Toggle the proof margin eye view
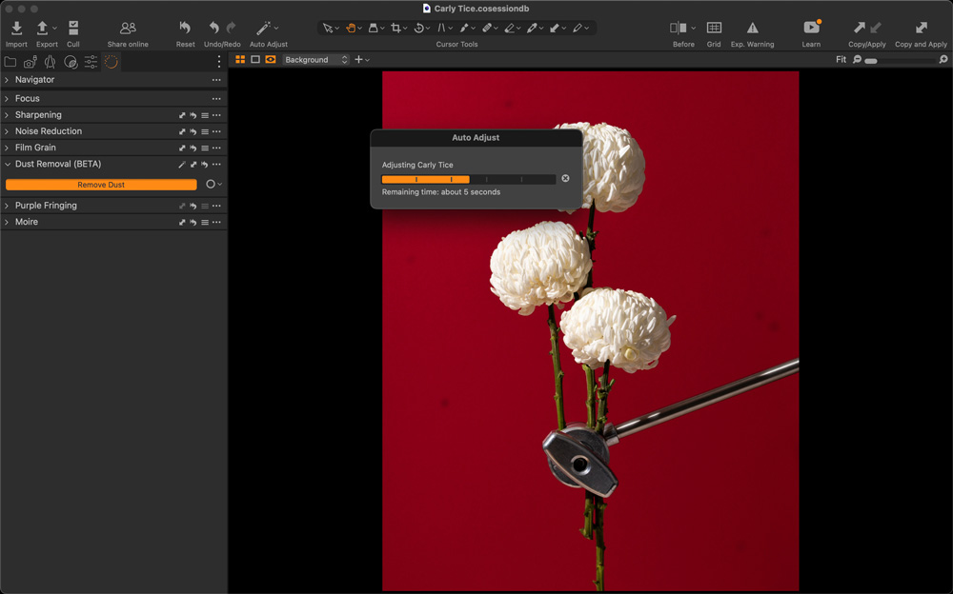This screenshot has height=594, width=953. click(271, 60)
